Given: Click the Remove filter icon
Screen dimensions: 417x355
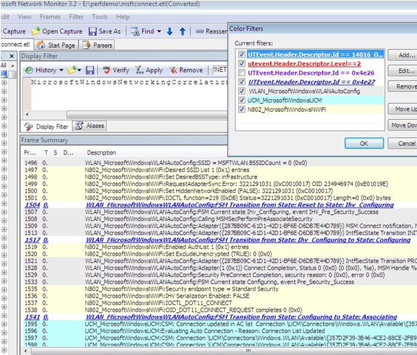Looking at the screenshot, I should point(173,70).
